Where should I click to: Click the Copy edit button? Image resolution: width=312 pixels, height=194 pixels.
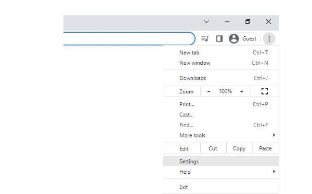[x=239, y=148]
